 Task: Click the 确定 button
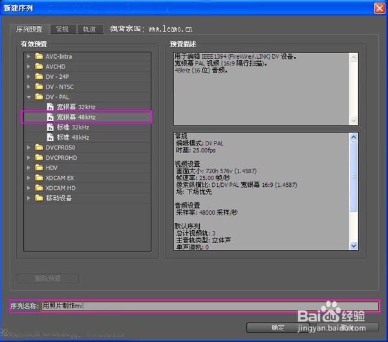(278, 328)
